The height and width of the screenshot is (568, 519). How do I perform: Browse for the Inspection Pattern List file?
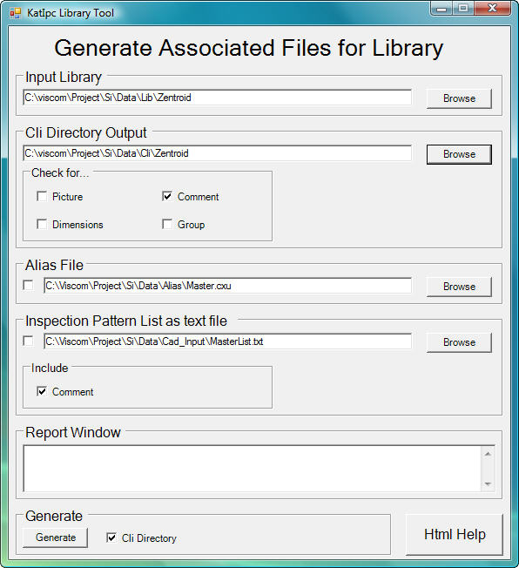click(x=459, y=342)
